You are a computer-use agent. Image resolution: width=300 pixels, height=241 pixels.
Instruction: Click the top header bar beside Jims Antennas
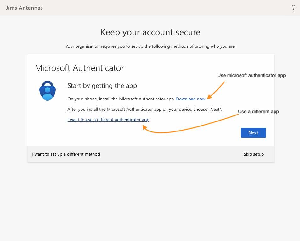(x=167, y=8)
